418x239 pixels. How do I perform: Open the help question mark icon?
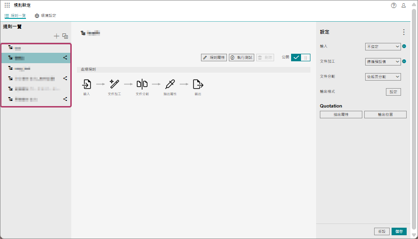coord(394,6)
